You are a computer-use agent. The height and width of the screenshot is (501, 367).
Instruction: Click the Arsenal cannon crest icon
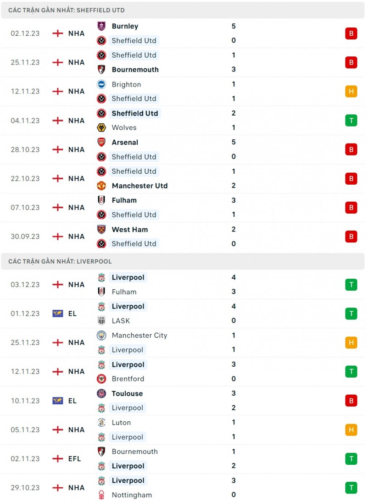coord(102,142)
